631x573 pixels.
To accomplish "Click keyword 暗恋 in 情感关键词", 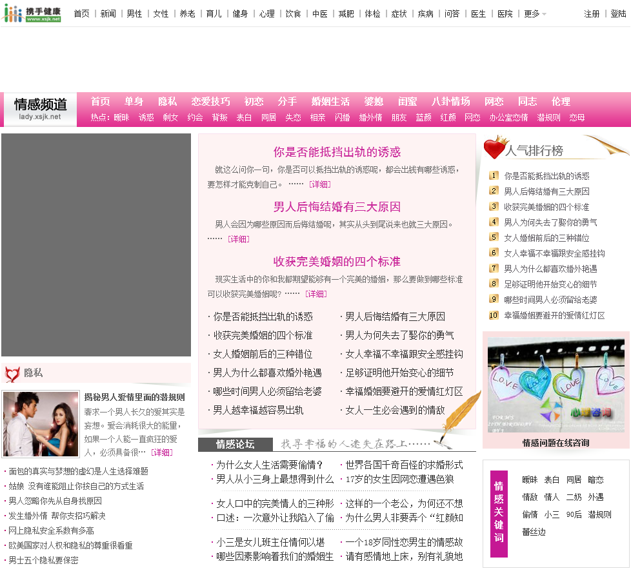I will (596, 480).
